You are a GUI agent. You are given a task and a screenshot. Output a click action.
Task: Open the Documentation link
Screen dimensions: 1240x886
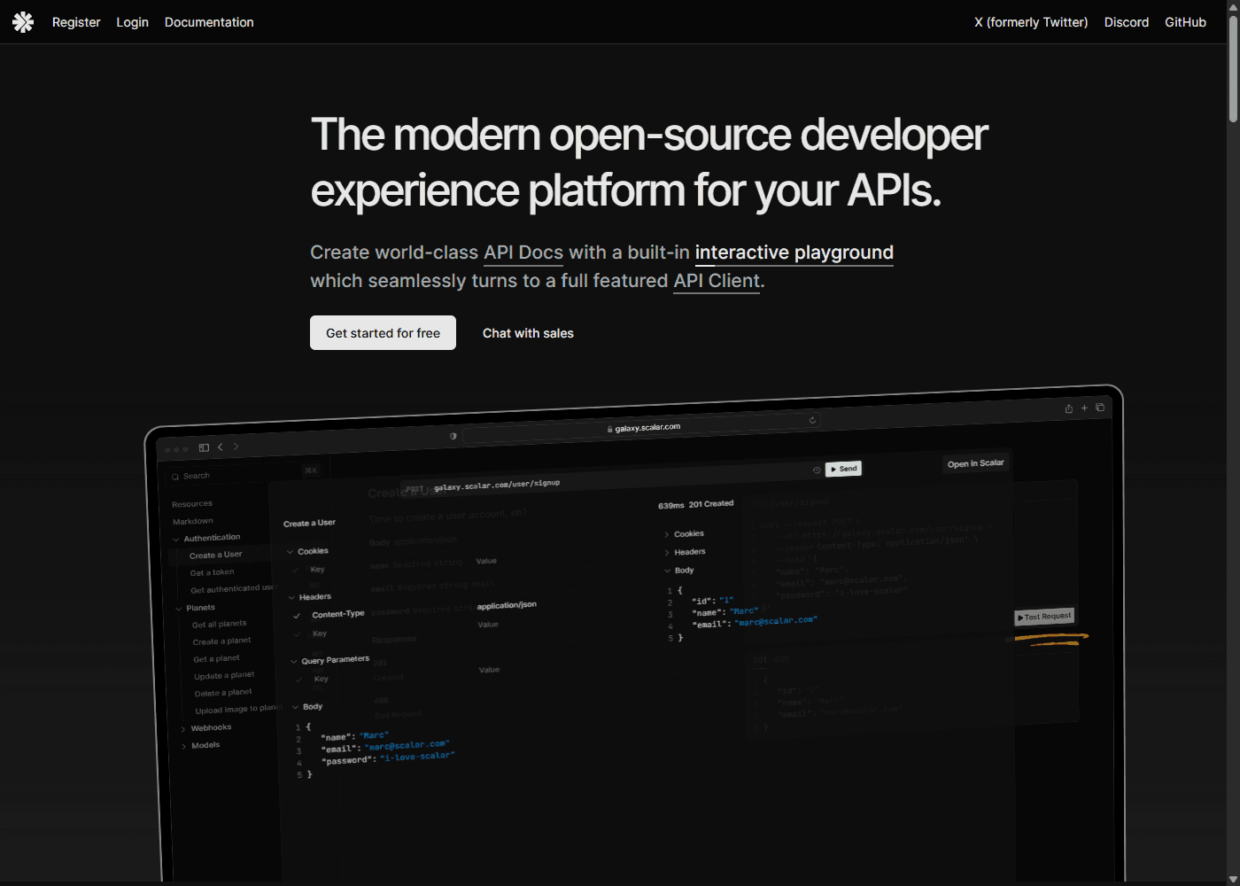pyautogui.click(x=209, y=22)
